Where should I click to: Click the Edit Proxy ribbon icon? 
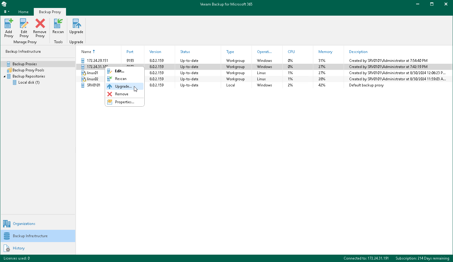24,24
